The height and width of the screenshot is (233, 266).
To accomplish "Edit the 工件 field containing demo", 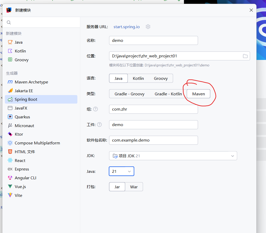I will tap(153, 125).
